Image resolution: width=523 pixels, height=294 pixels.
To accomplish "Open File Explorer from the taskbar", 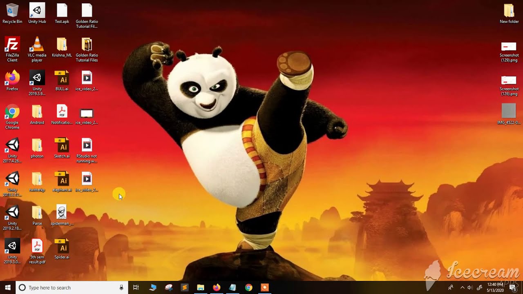I will click(x=200, y=287).
